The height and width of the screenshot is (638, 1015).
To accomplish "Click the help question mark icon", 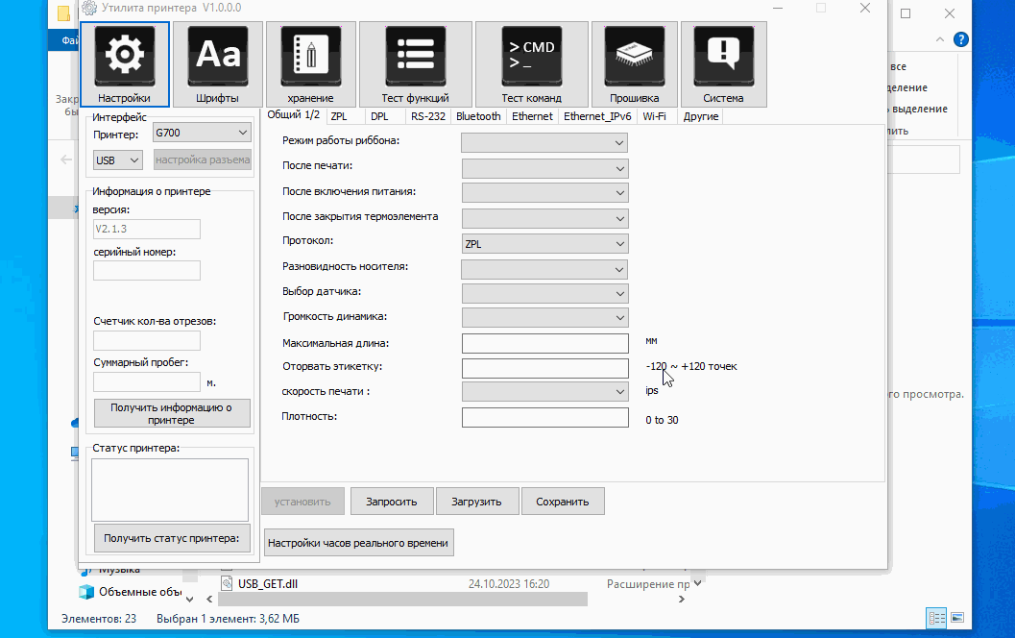I will 960,39.
